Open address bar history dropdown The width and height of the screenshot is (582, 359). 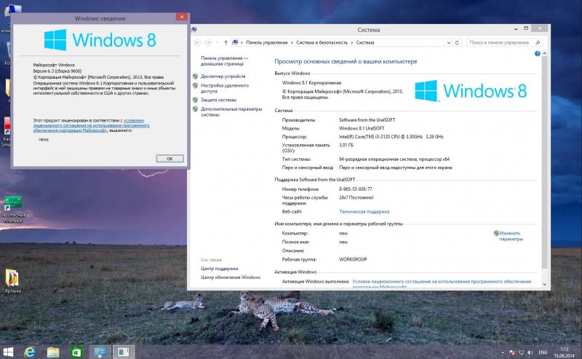(448, 43)
